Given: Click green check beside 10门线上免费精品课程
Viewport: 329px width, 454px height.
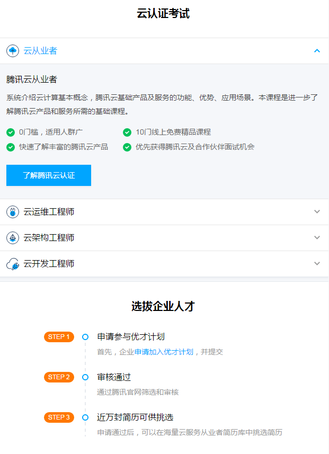Looking at the screenshot, I should pos(127,132).
